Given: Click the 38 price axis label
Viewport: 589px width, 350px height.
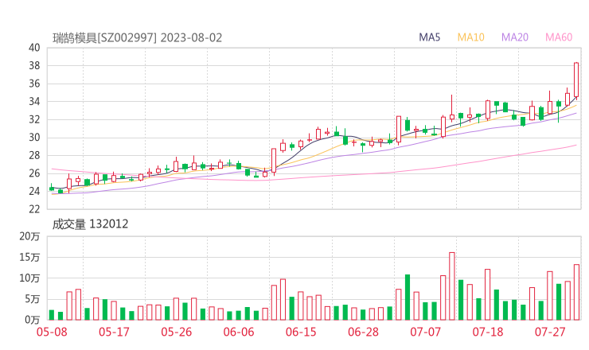Looking at the screenshot, I should (34, 66).
